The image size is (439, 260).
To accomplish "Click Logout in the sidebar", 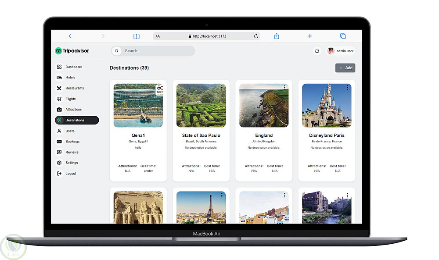I will pyautogui.click(x=77, y=173).
